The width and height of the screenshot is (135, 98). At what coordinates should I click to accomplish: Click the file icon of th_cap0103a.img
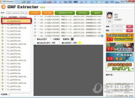pyautogui.click(x=2, y=37)
